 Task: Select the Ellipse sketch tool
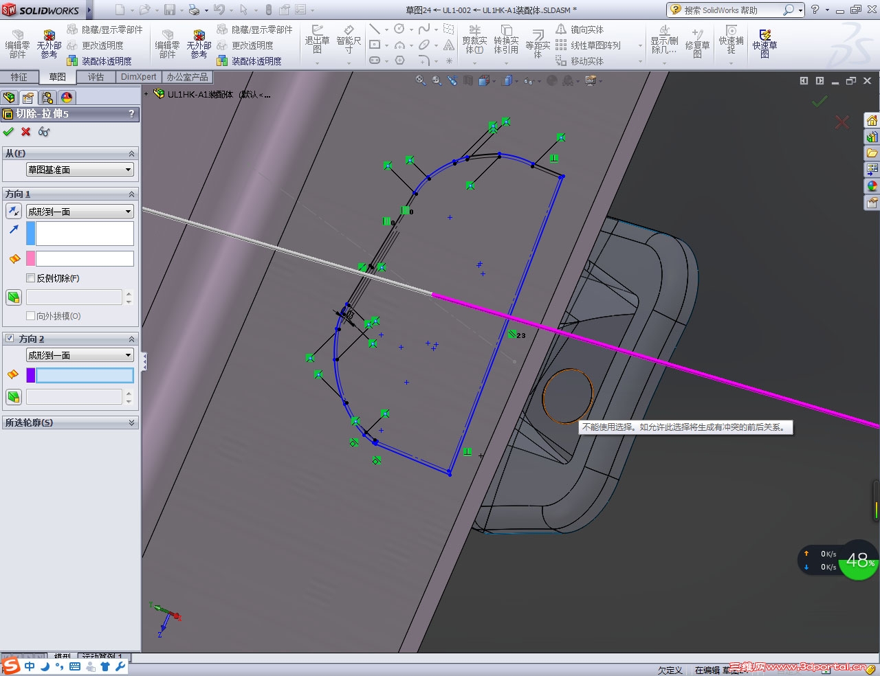tap(424, 45)
